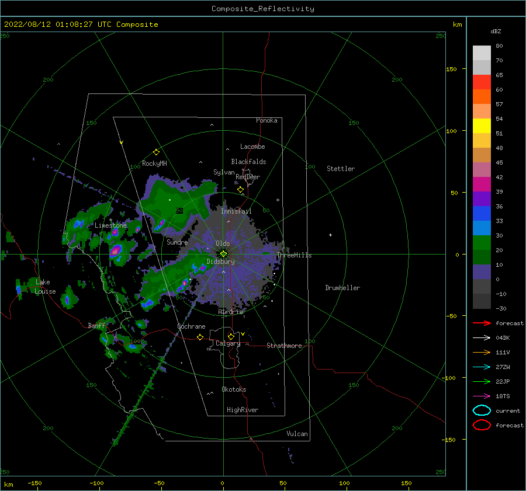Image resolution: width=526 pixels, height=491 pixels.
Task: Click the Sylvan town label
Action: coord(224,172)
